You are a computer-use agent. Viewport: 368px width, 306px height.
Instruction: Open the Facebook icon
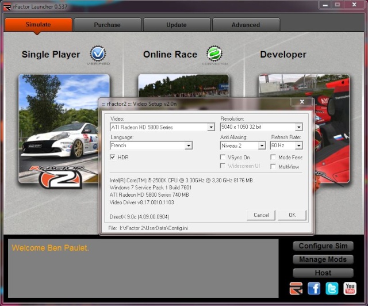pyautogui.click(x=314, y=288)
